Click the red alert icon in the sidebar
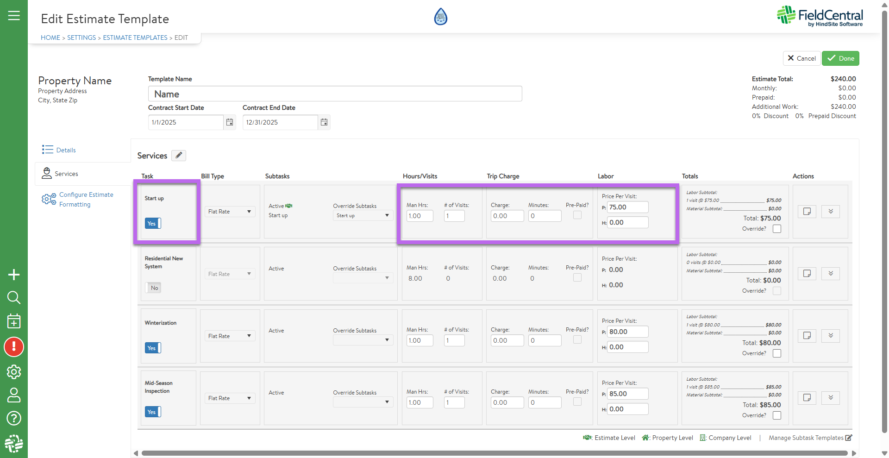889x458 pixels. tap(14, 347)
